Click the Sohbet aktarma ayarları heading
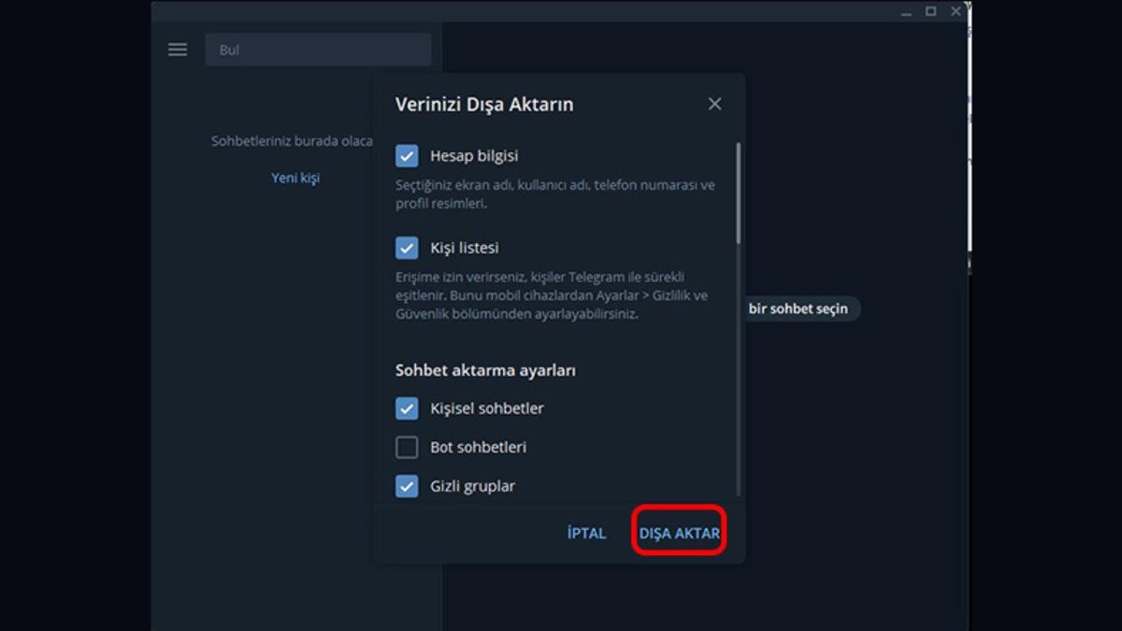 [485, 370]
